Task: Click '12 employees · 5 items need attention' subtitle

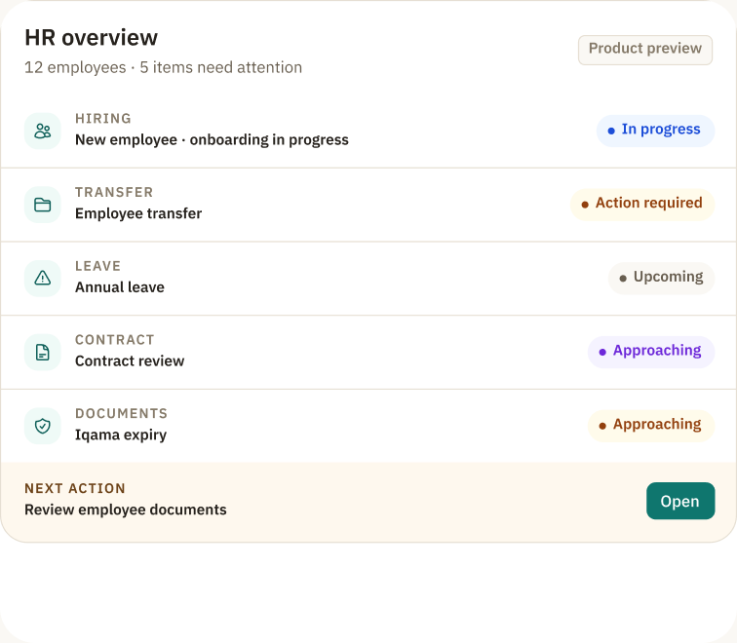Action: [163, 67]
